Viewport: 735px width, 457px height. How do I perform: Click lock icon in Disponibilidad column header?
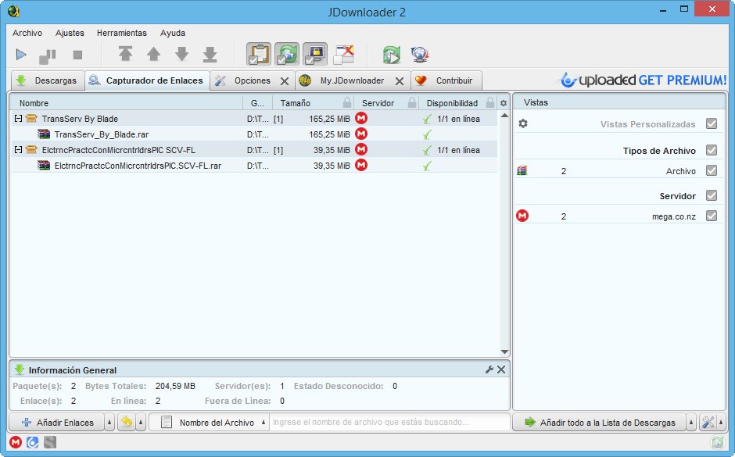coord(490,102)
